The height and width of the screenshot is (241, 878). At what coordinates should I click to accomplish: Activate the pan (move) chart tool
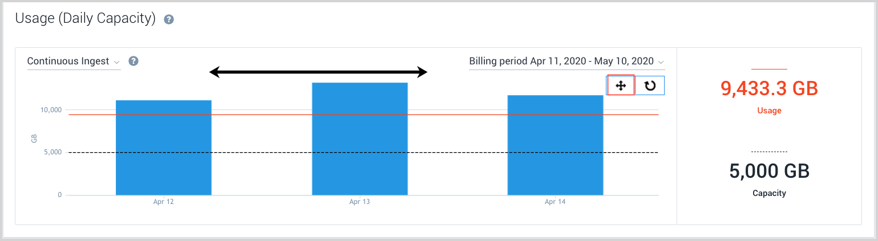(621, 85)
